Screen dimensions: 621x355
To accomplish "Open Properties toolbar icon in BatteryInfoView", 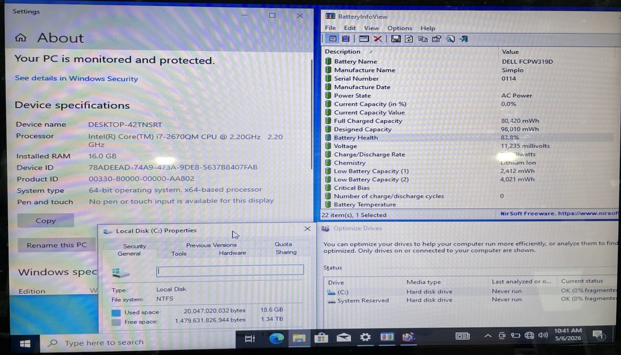I will 437,39.
